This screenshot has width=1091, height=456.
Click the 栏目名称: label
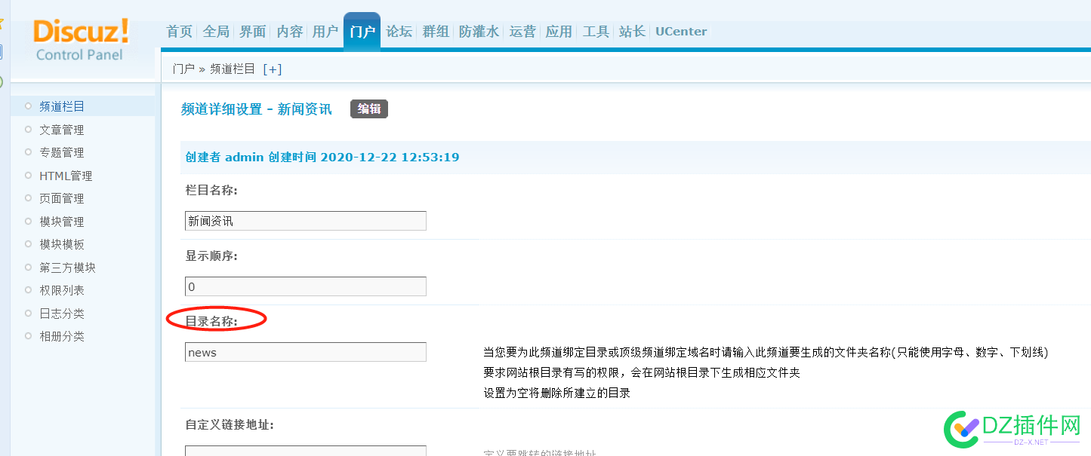(211, 191)
